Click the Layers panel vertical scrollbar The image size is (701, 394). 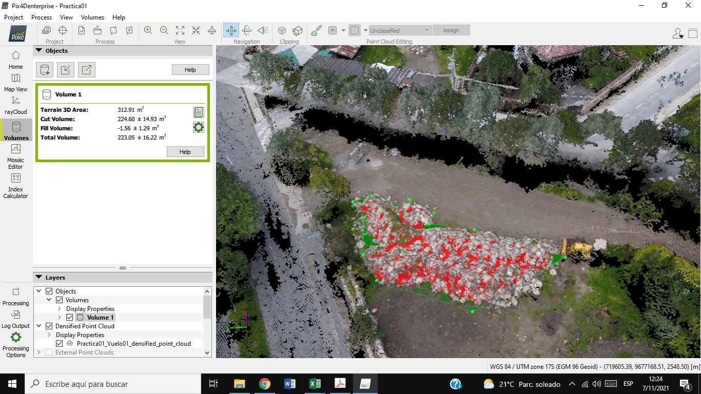click(207, 308)
